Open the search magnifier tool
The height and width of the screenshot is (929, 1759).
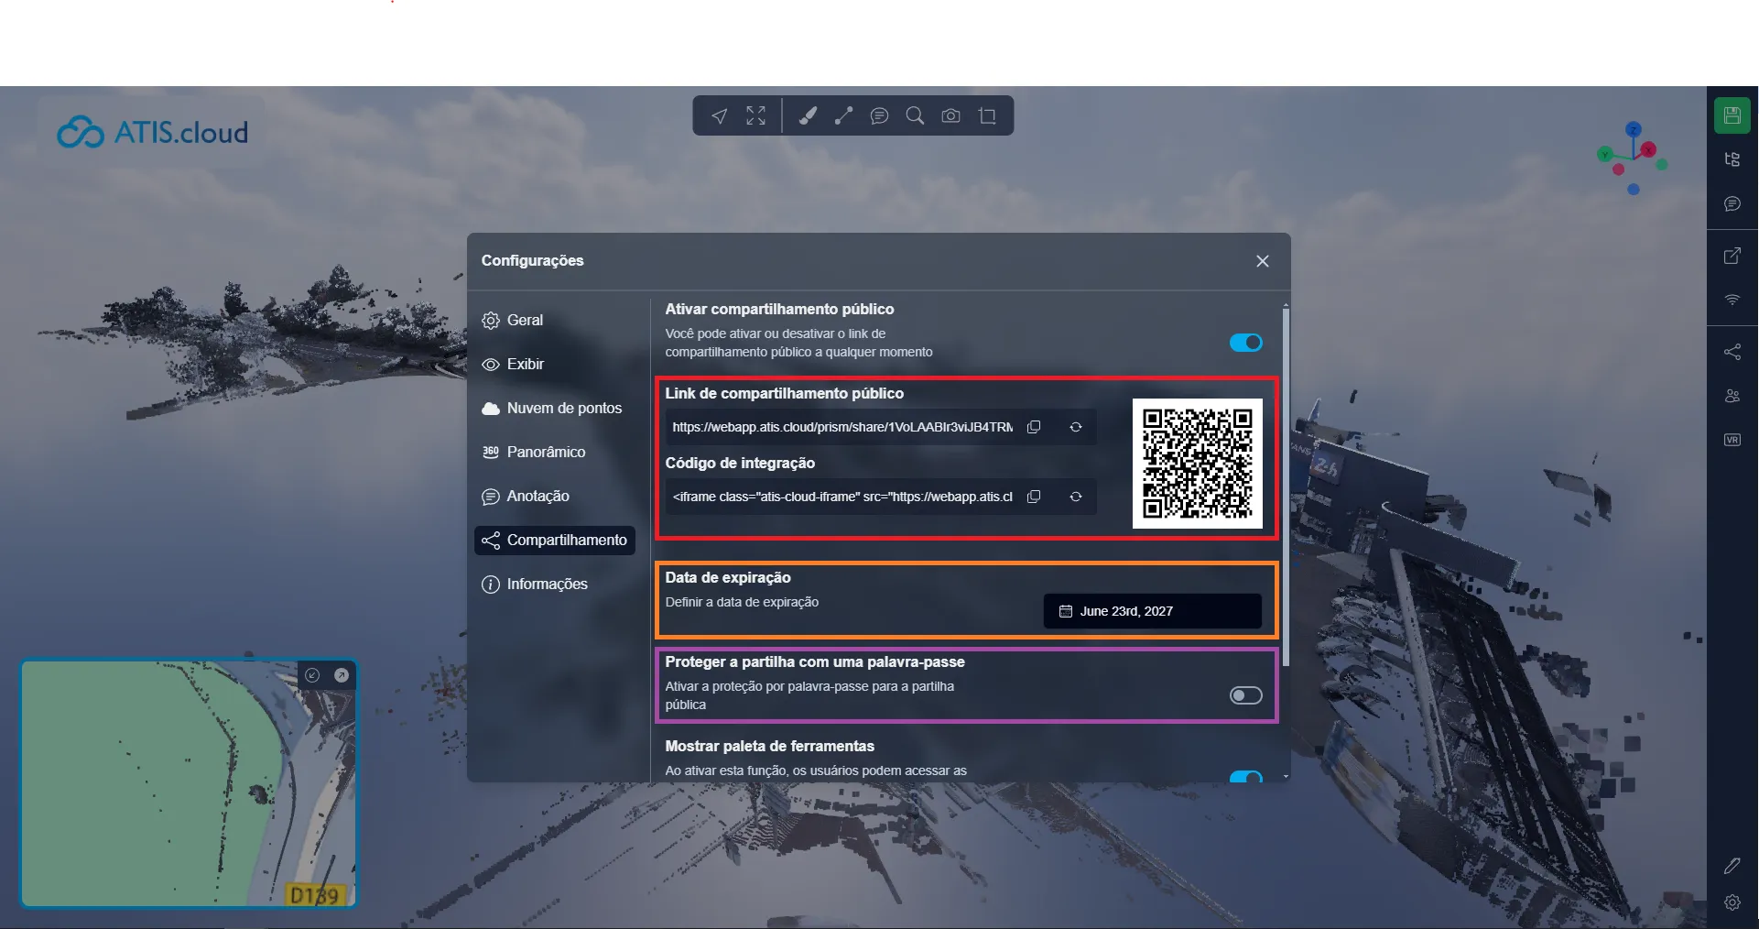[915, 115]
